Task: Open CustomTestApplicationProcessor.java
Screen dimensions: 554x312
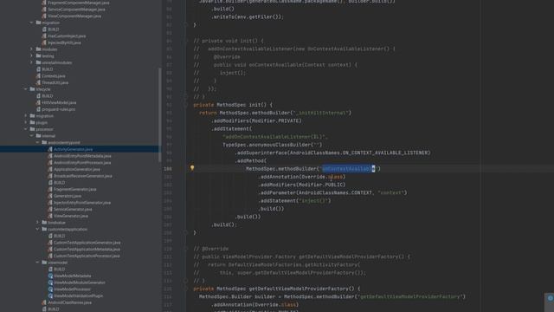Action: (87, 256)
